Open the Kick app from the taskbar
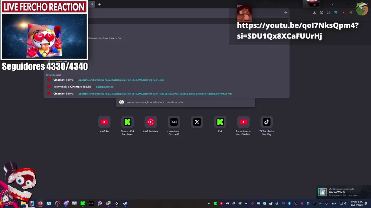Viewport: 371px width, 208px height. 83,203
